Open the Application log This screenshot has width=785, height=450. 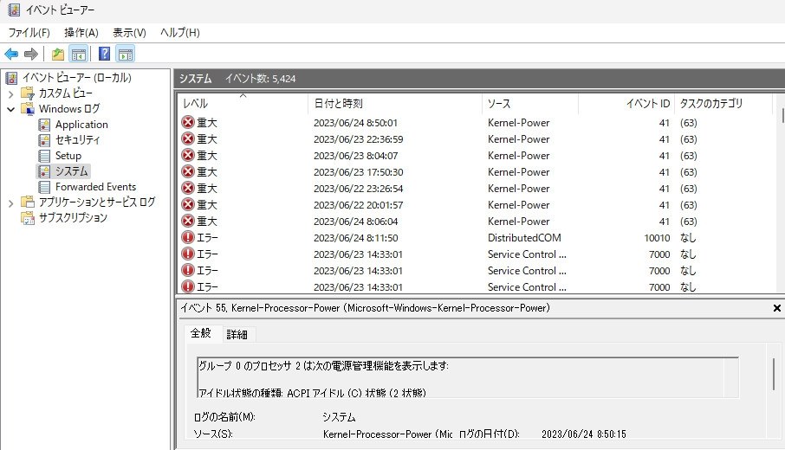(81, 124)
